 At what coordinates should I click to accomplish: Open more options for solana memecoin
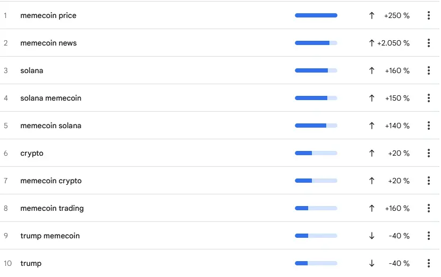click(428, 98)
